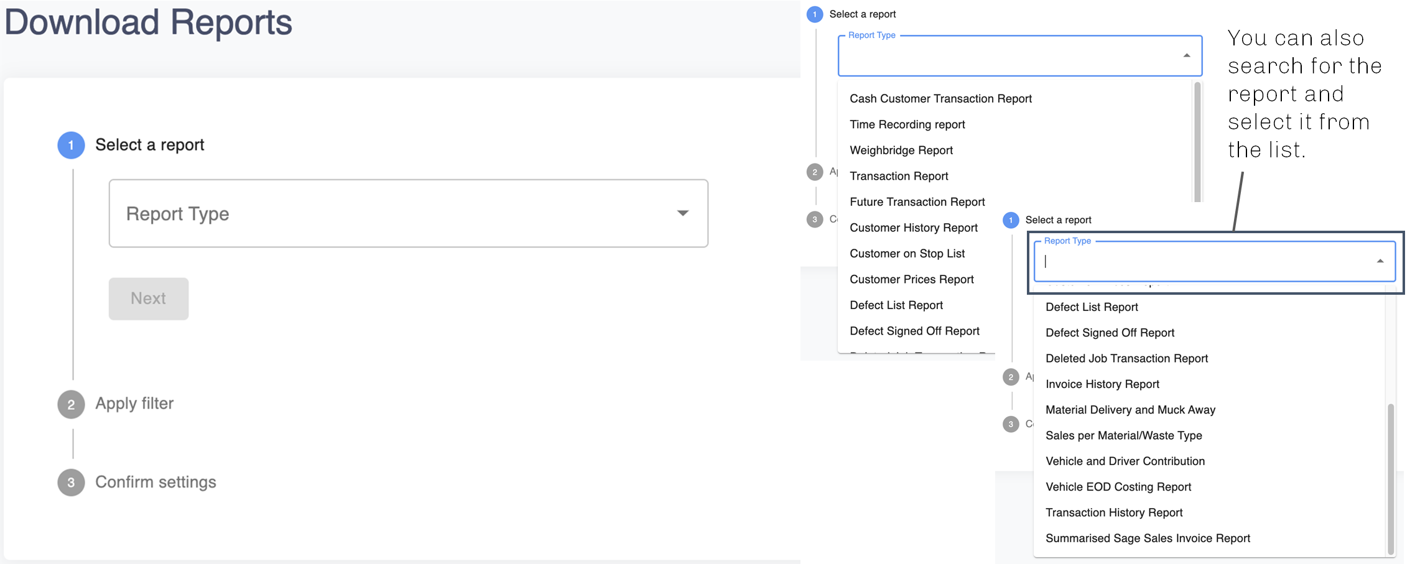Pick Customer on Stop List option
This screenshot has width=1415, height=564.
point(907,253)
